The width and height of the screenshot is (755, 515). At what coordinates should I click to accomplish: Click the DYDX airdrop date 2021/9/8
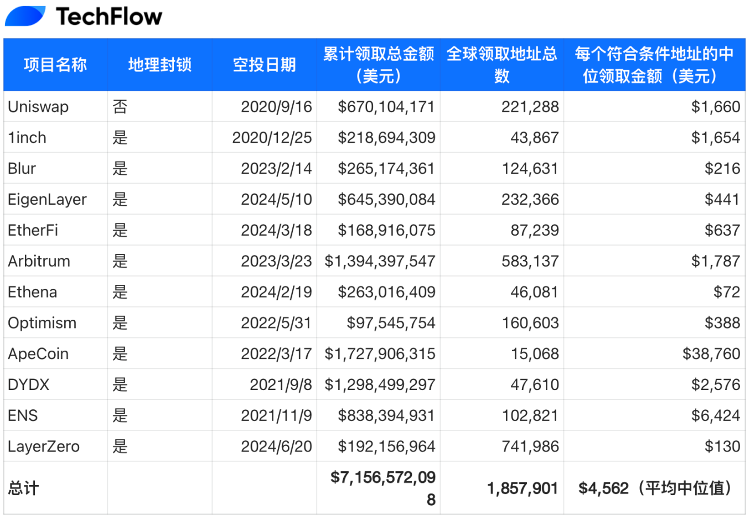281,384
